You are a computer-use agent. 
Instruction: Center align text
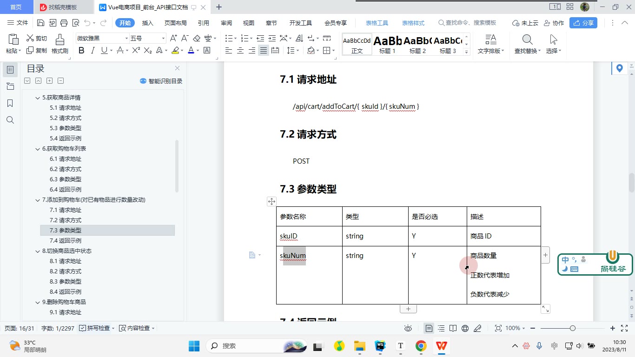coord(240,50)
